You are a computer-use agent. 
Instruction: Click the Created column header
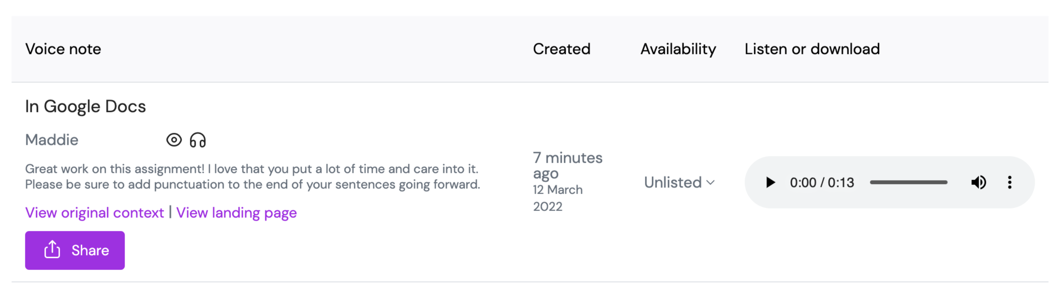tap(561, 49)
